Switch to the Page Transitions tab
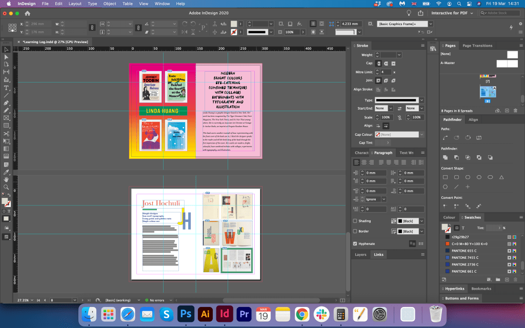Viewport: 525px width, 328px height. tap(477, 46)
